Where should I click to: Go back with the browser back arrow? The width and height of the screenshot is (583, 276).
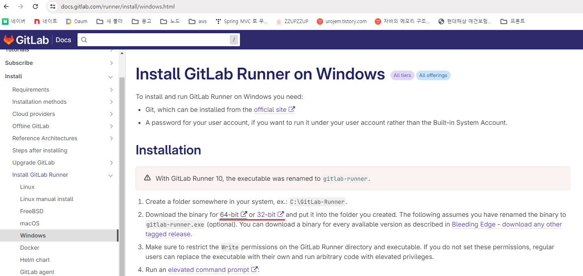click(x=6, y=6)
